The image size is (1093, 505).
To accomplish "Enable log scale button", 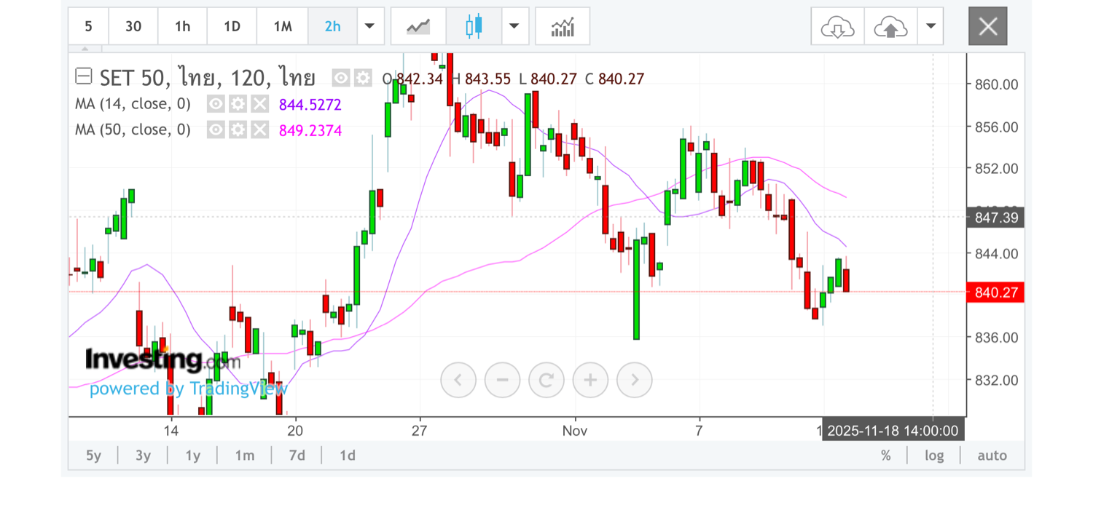I will point(934,456).
